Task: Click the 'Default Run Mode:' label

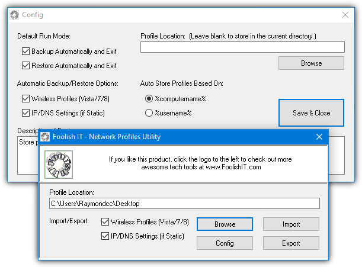Action: pos(44,36)
